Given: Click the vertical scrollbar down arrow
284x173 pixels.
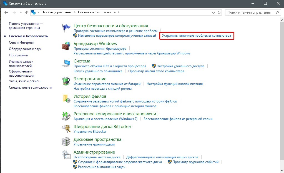Looking at the screenshot, I should click(282, 171).
